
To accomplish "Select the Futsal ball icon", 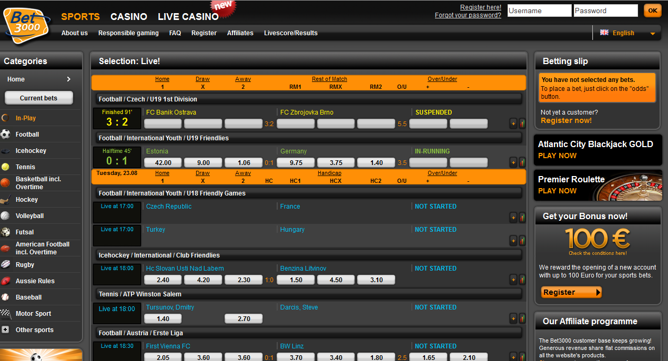I will pos(5,232).
